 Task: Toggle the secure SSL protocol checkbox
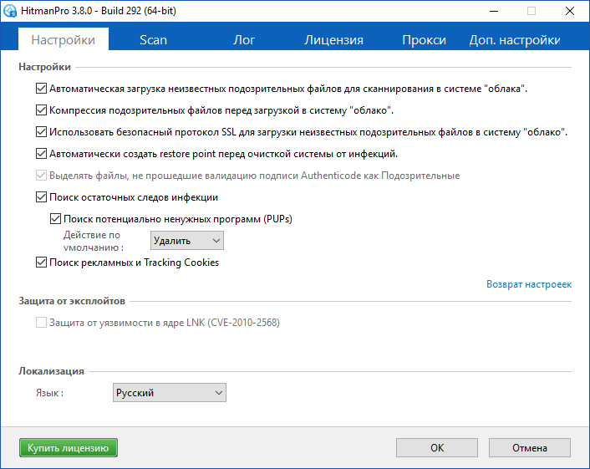point(42,132)
